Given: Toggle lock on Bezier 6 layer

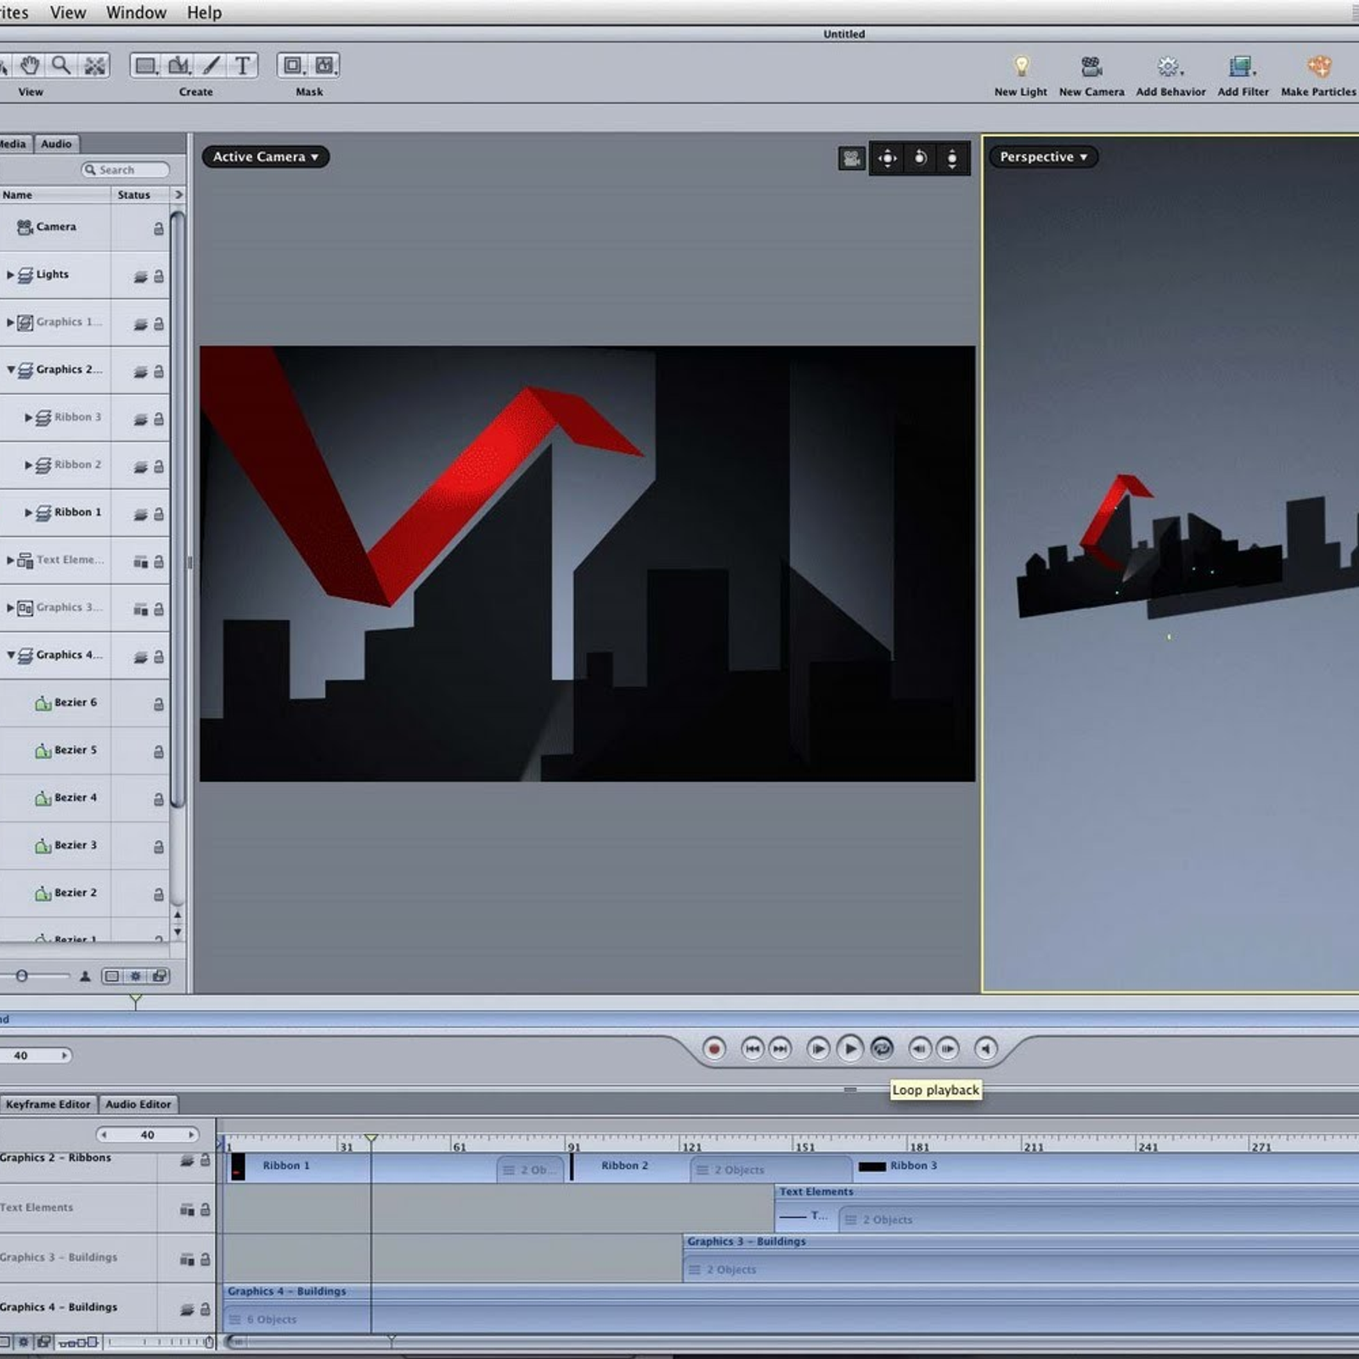Looking at the screenshot, I should click(159, 704).
